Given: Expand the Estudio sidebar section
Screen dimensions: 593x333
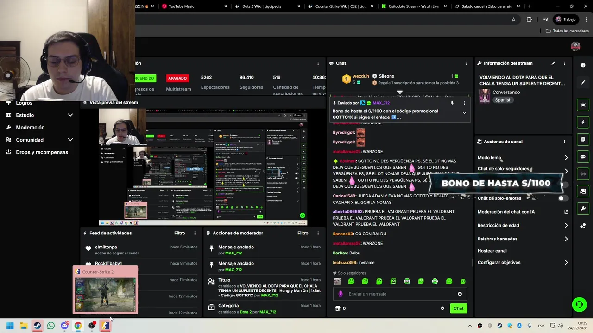Looking at the screenshot, I should (x=70, y=115).
